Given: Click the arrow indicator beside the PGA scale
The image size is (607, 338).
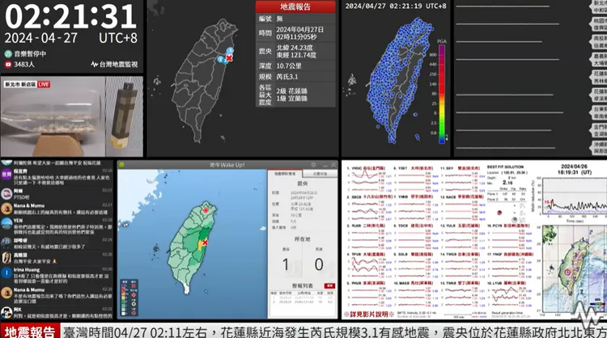Looking at the screenshot, I should coord(447,137).
